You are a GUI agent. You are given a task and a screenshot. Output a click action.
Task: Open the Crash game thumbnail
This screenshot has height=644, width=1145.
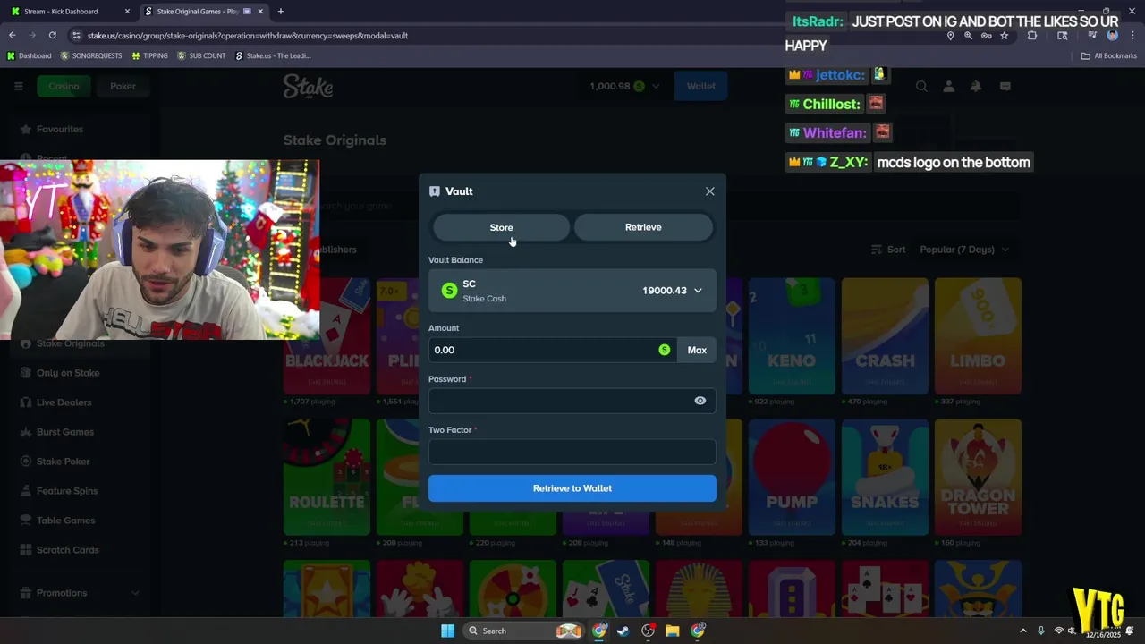pyautogui.click(x=885, y=335)
